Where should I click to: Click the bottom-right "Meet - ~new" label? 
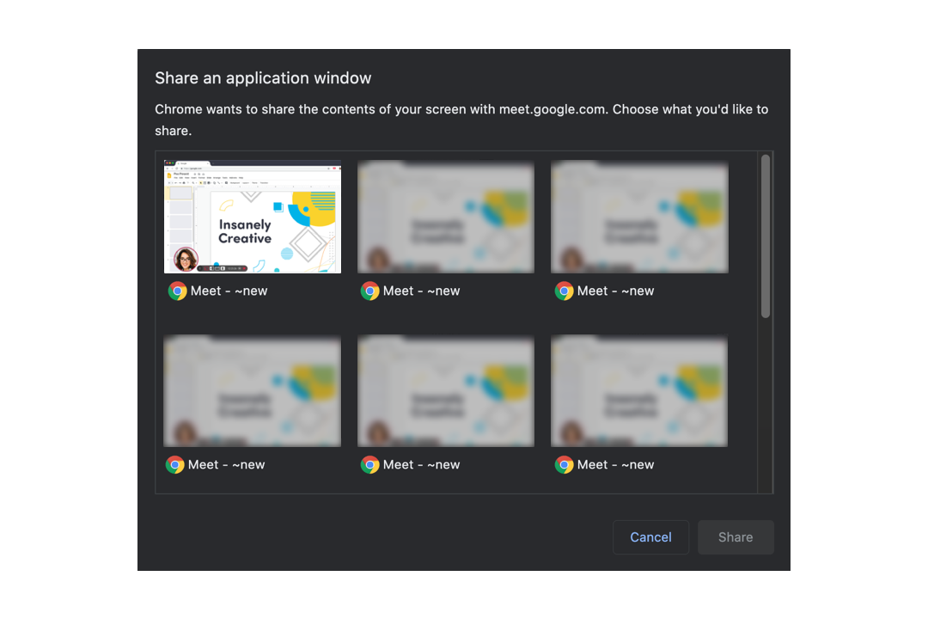point(615,464)
